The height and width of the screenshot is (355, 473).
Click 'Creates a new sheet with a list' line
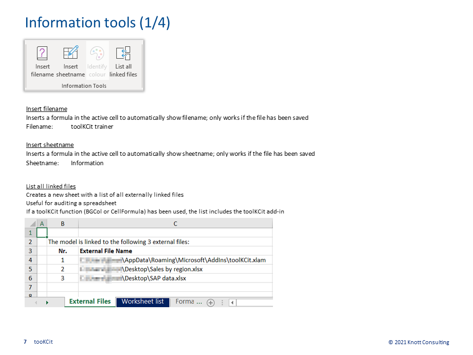[x=104, y=195]
